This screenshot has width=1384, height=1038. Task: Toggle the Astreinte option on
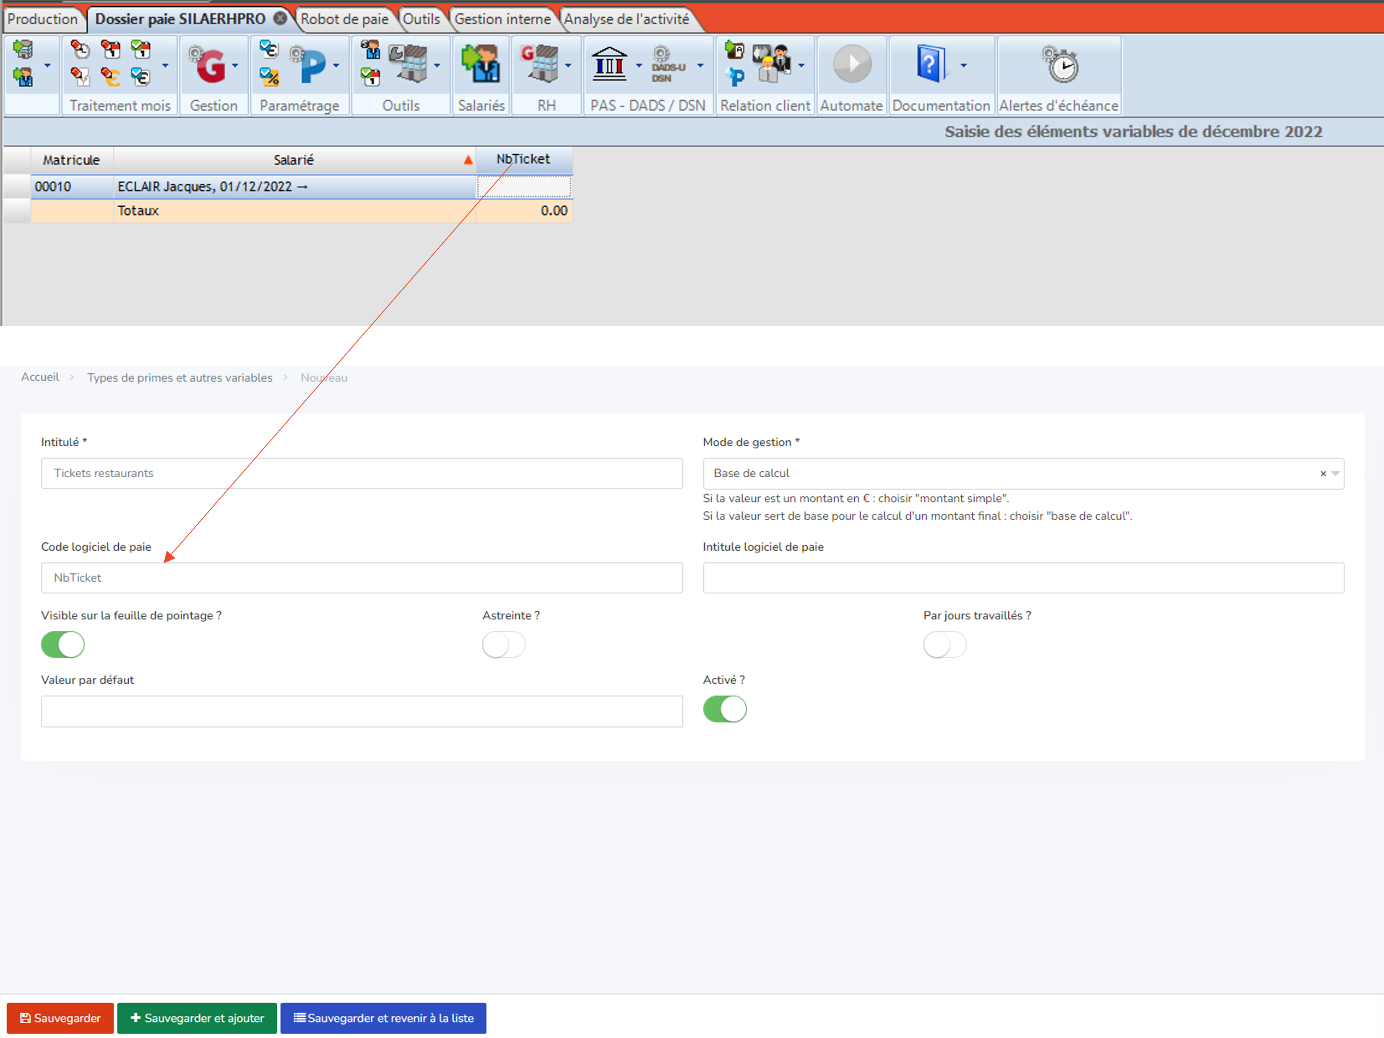click(505, 644)
